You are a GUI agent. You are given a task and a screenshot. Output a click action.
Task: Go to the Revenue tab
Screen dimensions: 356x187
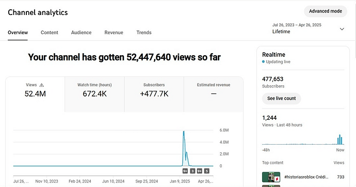click(114, 33)
